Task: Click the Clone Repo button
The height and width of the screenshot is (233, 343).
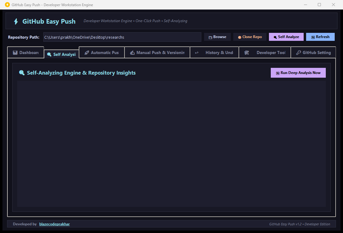Action: click(250, 37)
